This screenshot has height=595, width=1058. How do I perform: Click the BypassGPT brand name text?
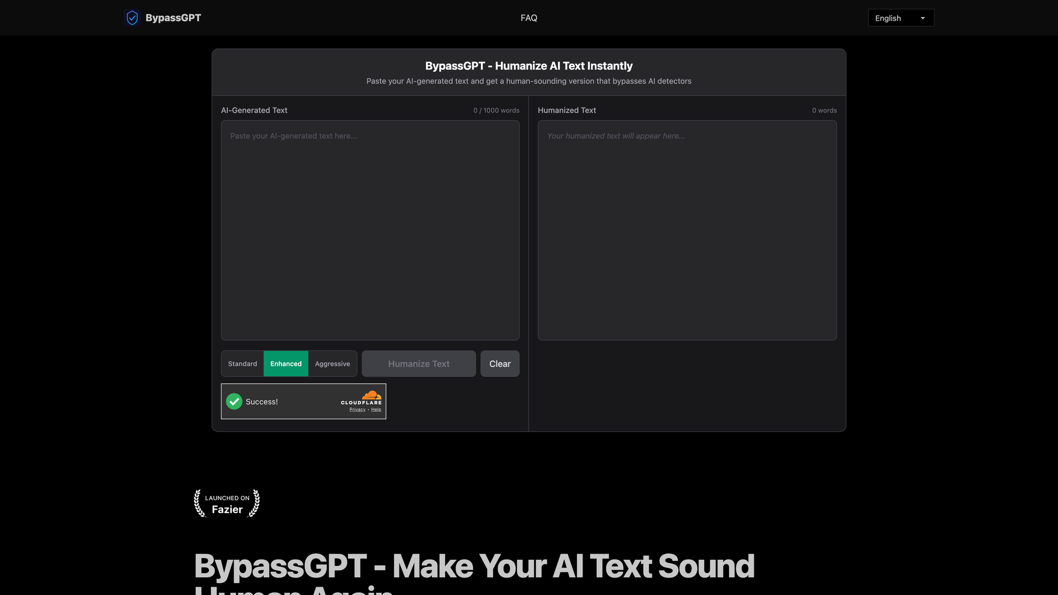point(173,18)
